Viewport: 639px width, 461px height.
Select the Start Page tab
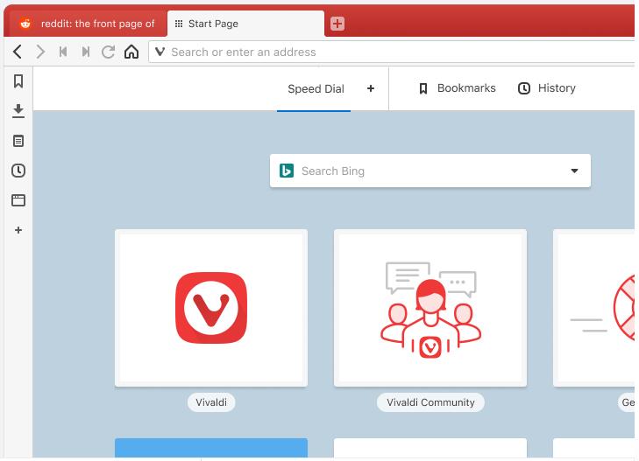pyautogui.click(x=245, y=24)
